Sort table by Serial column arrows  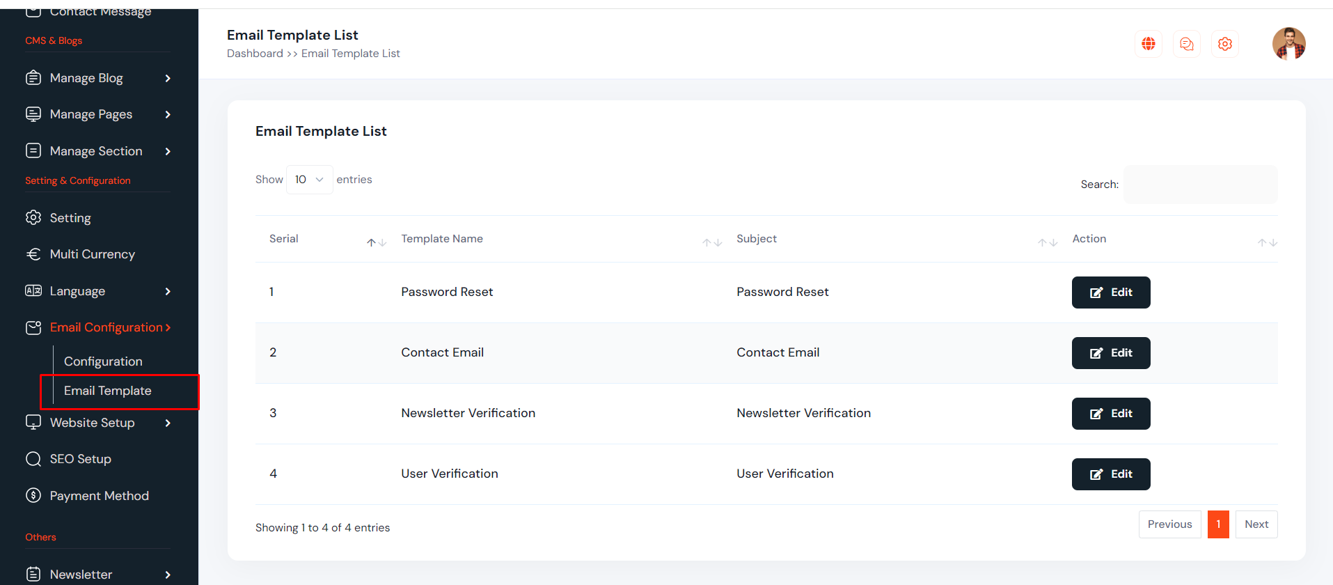tap(377, 242)
